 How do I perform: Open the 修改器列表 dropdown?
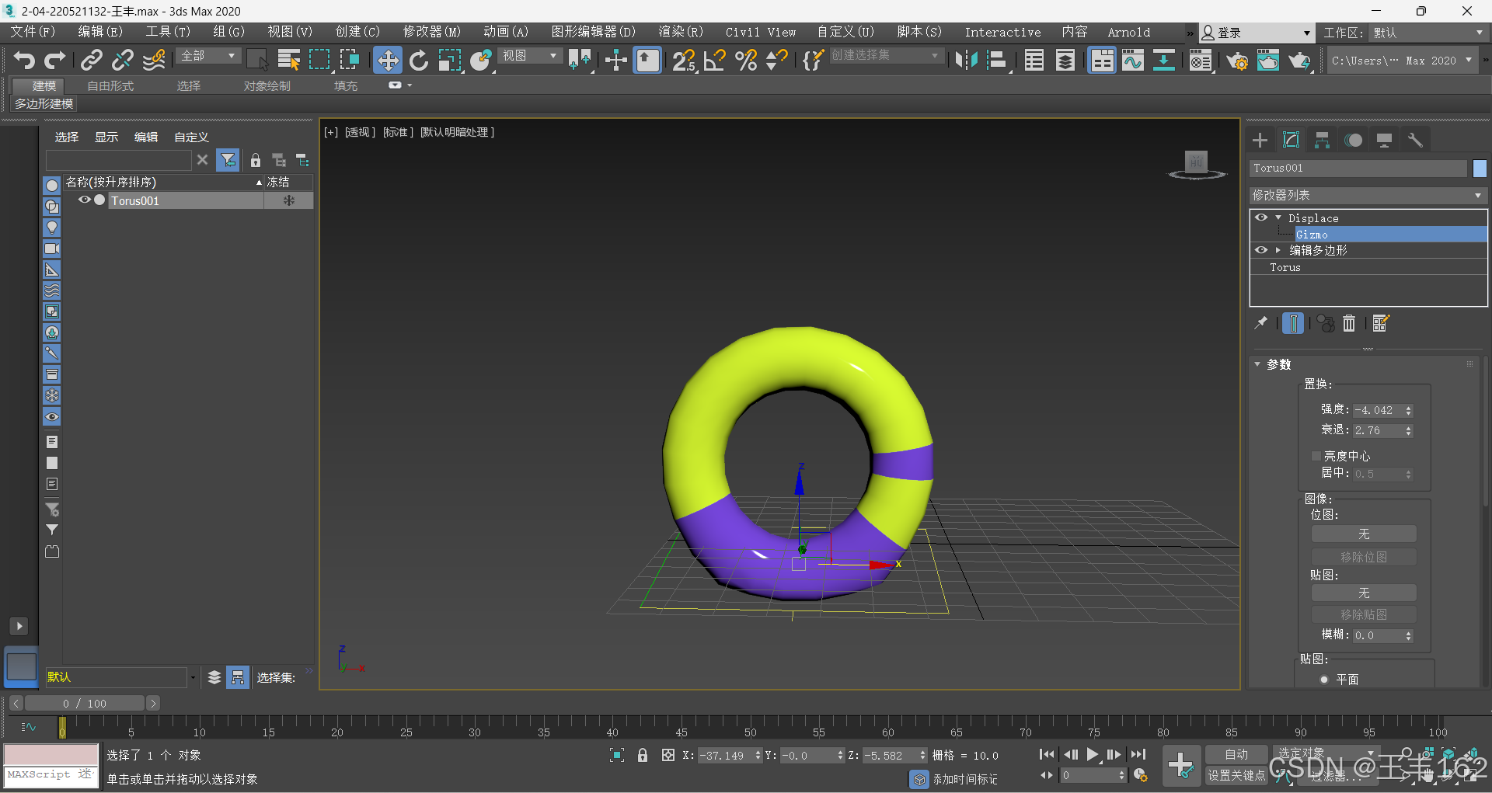pos(1368,195)
